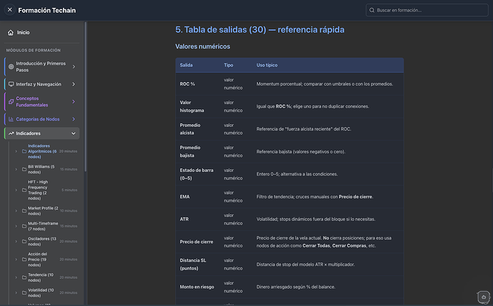The width and height of the screenshot is (493, 306).
Task: Go to Inicio
Action: [x=42, y=33]
